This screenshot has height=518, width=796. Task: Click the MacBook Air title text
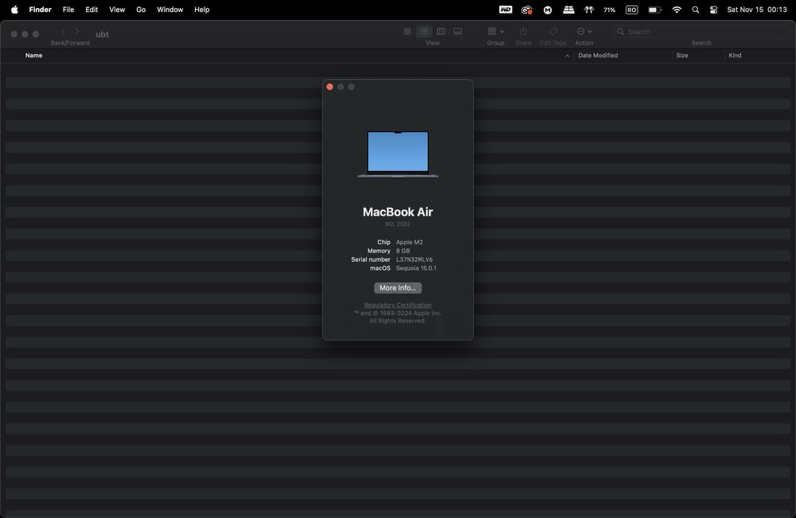click(397, 212)
